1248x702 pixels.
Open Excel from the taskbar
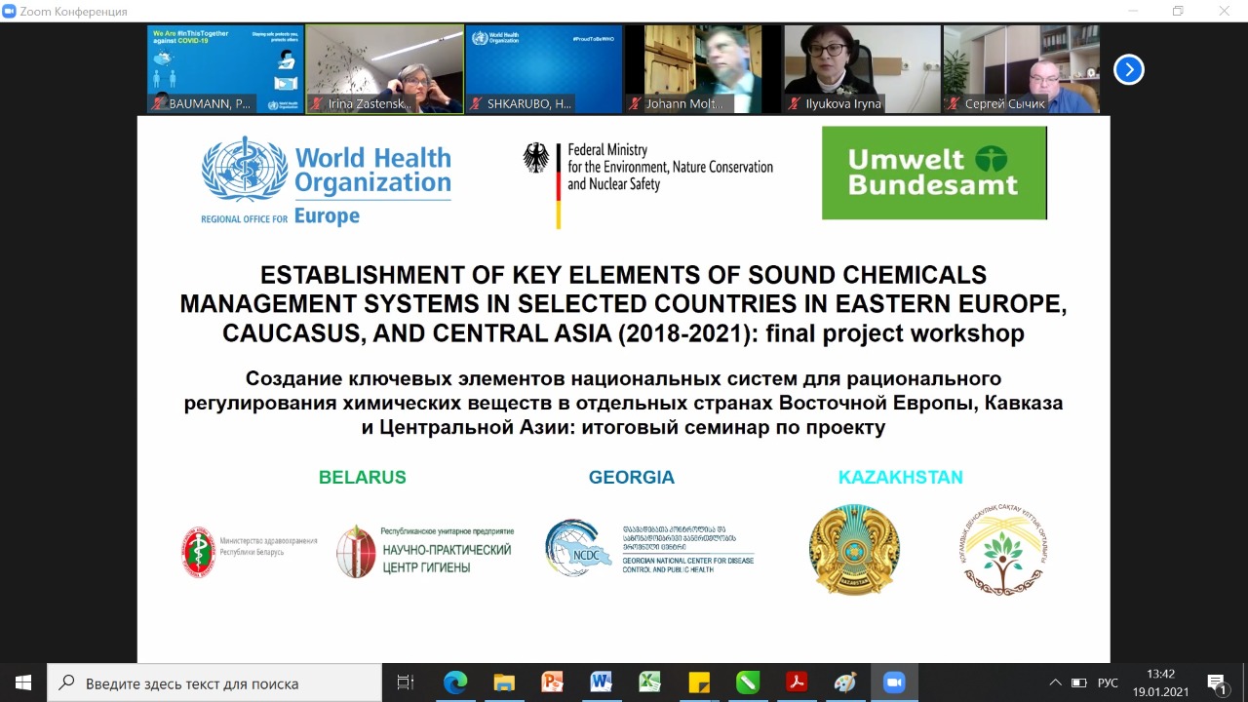tap(650, 682)
